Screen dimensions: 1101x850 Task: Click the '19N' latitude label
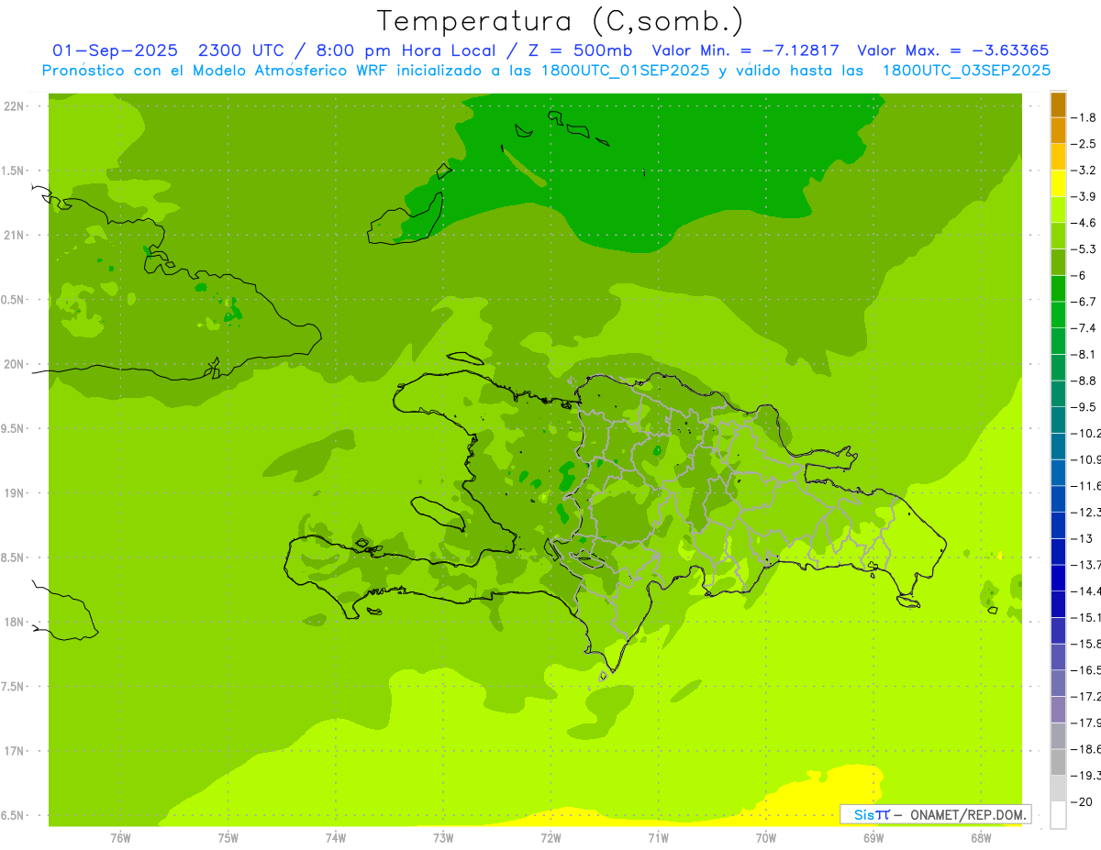click(x=16, y=493)
